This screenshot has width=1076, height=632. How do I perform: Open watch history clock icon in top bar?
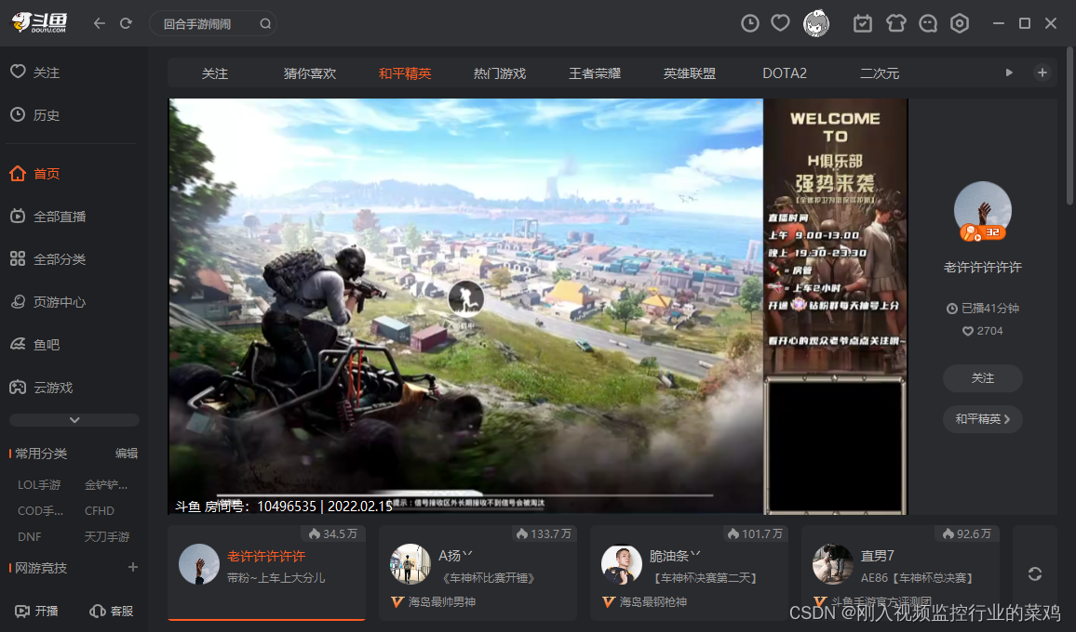(x=750, y=23)
